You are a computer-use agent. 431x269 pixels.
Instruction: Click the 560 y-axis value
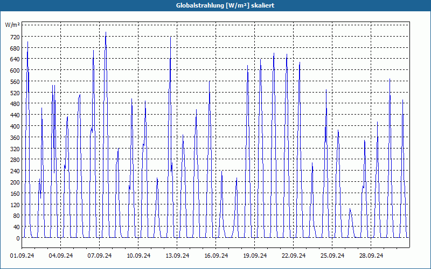[x=15, y=82]
